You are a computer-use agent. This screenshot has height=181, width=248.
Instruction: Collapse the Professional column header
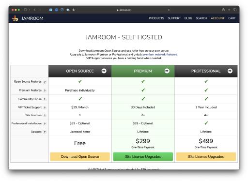pos(230,71)
